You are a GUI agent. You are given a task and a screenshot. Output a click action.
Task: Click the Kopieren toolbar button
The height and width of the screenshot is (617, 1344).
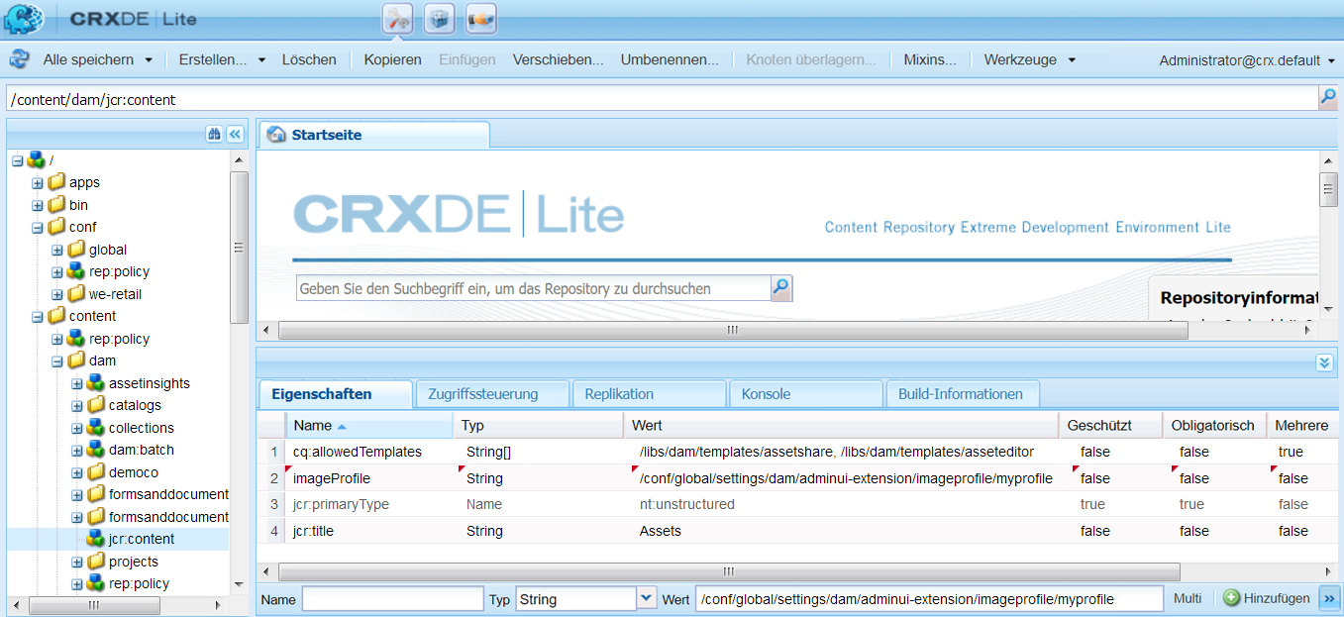click(x=392, y=59)
